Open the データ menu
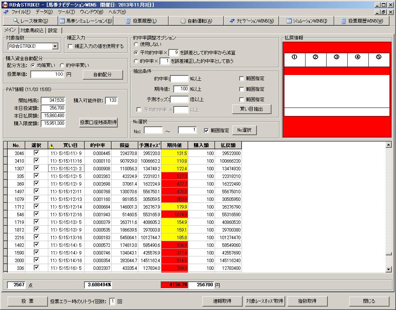 44,12
